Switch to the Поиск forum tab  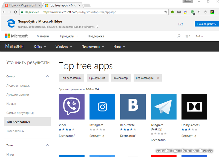click(22, 5)
